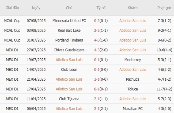Select Portland Timbers in the home column

(69, 40)
